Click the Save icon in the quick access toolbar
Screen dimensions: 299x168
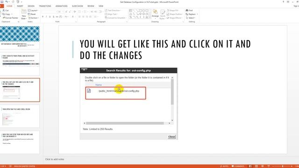pos(2,2)
